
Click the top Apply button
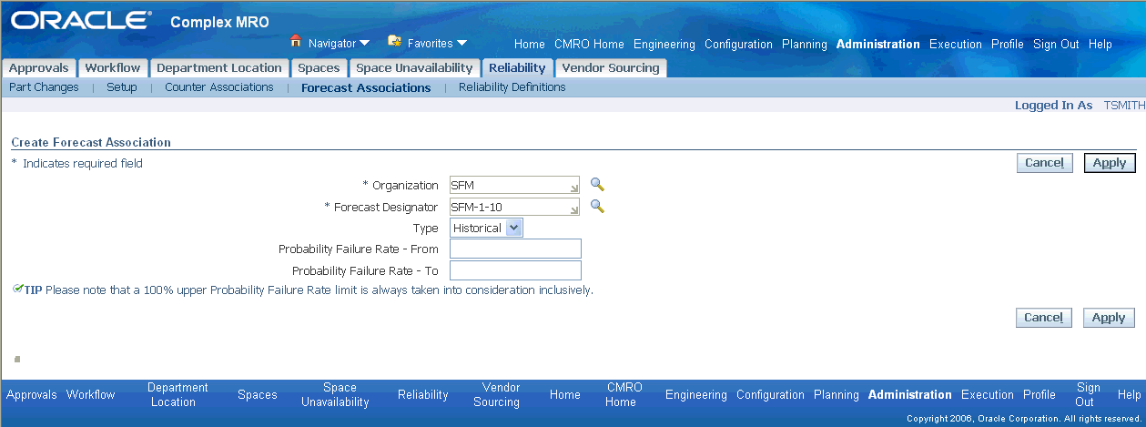pos(1110,163)
